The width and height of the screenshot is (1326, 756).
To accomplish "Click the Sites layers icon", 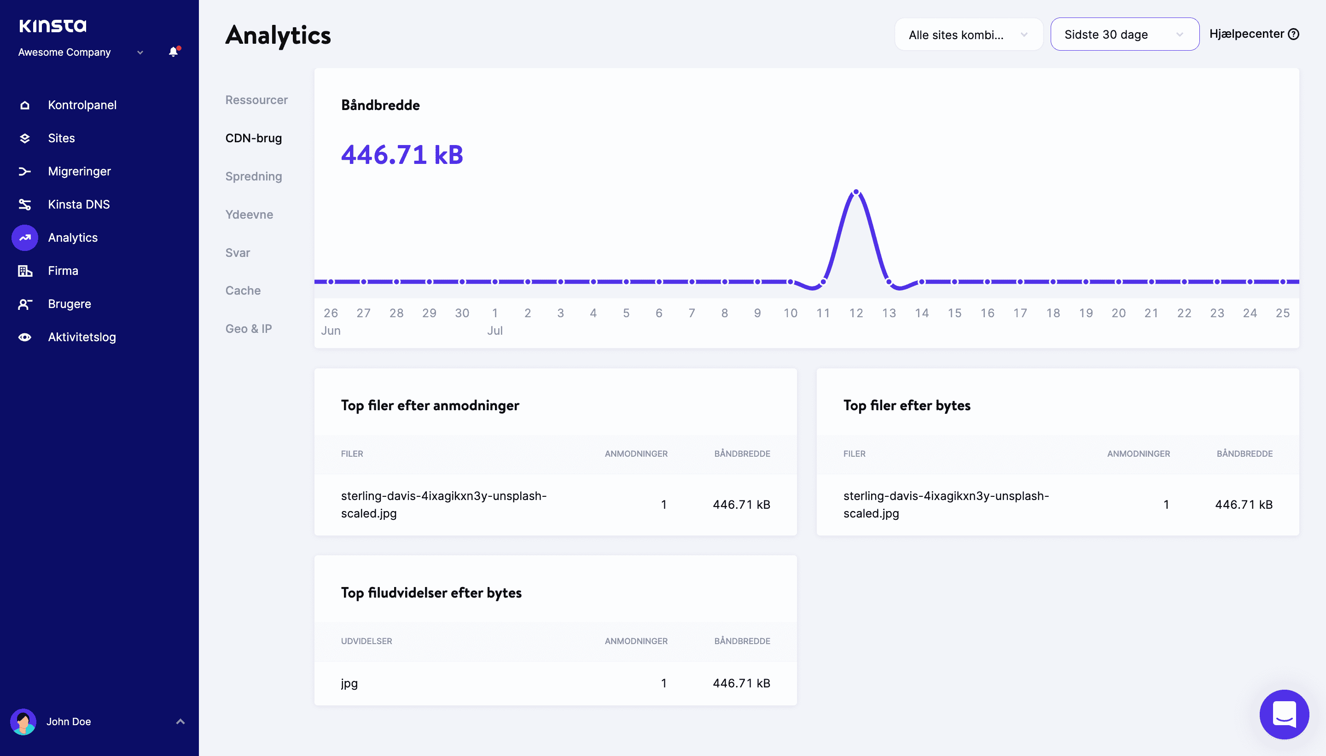I will (24, 138).
